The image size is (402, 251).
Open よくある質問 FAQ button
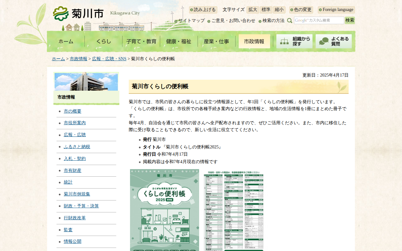[334, 41]
